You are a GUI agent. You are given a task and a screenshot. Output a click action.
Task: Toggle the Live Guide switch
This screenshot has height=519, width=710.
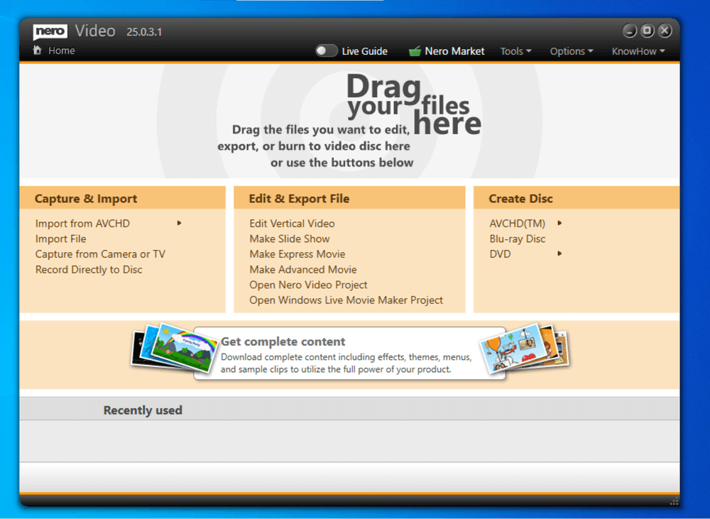click(x=326, y=50)
